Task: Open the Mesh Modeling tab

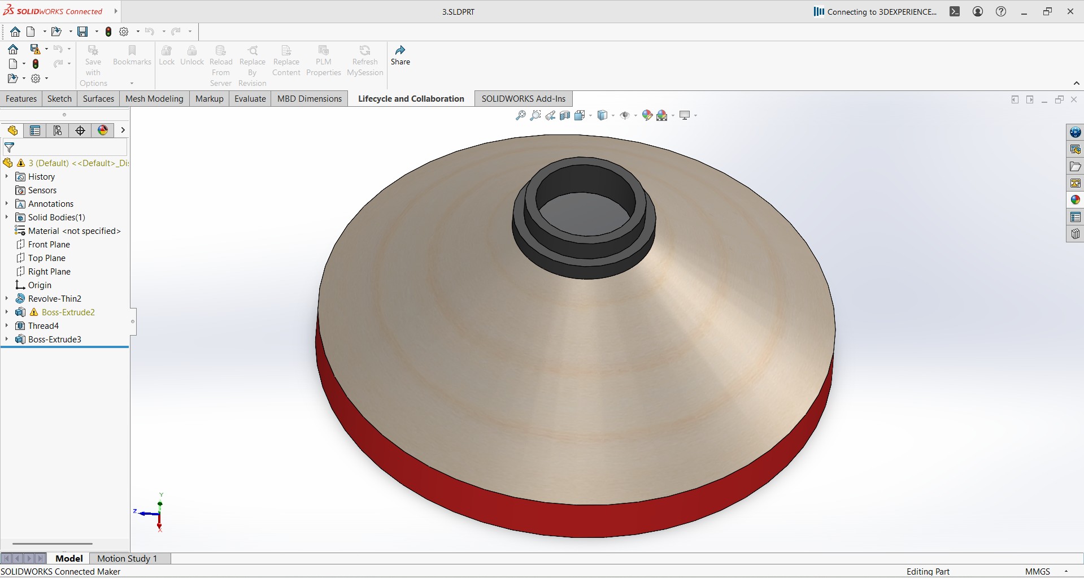Action: coord(154,99)
